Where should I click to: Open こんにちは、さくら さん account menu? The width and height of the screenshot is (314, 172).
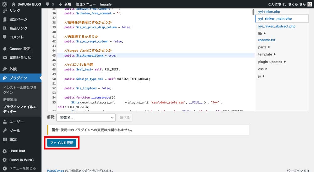287,4
